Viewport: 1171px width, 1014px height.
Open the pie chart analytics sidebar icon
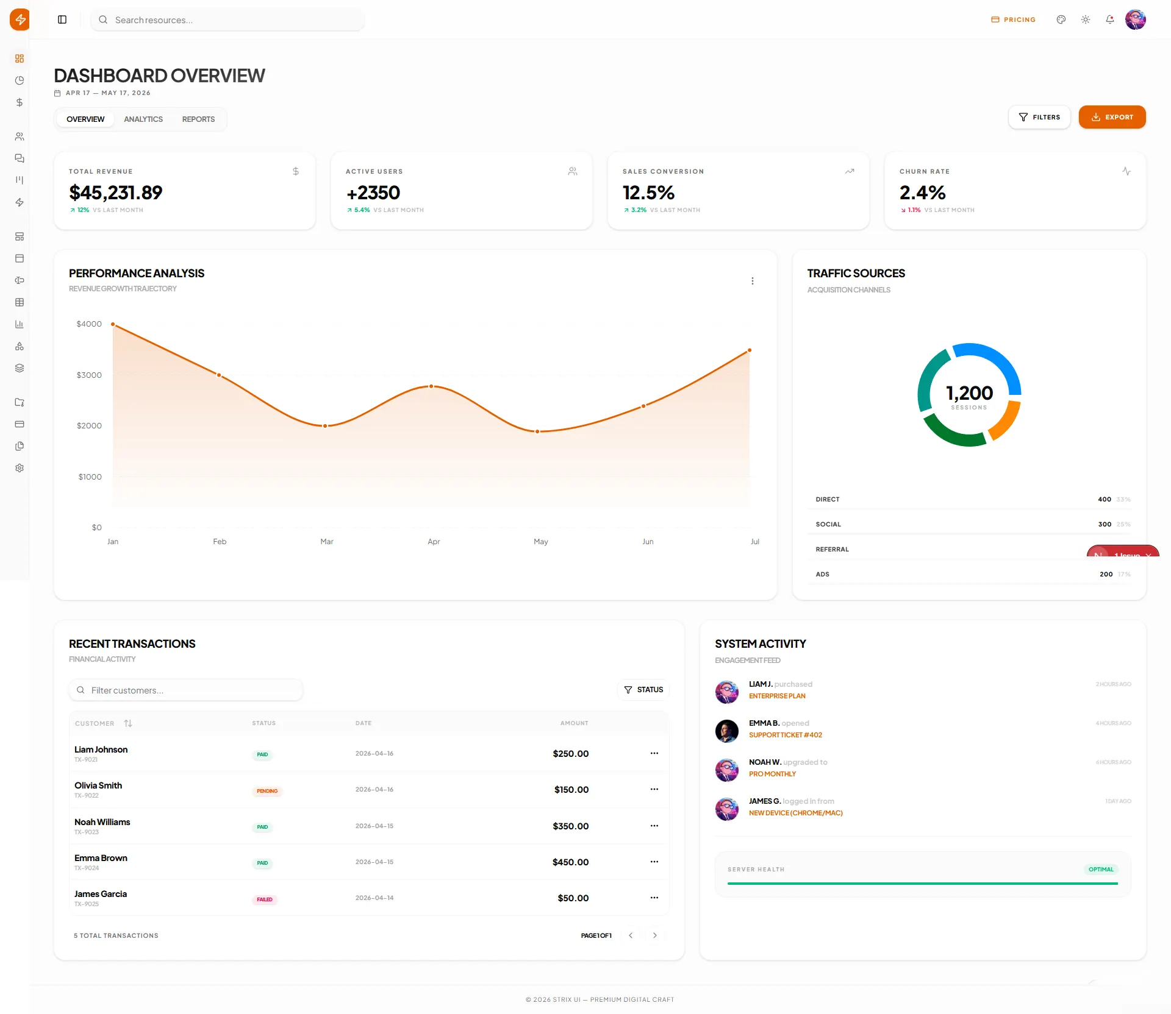[20, 80]
